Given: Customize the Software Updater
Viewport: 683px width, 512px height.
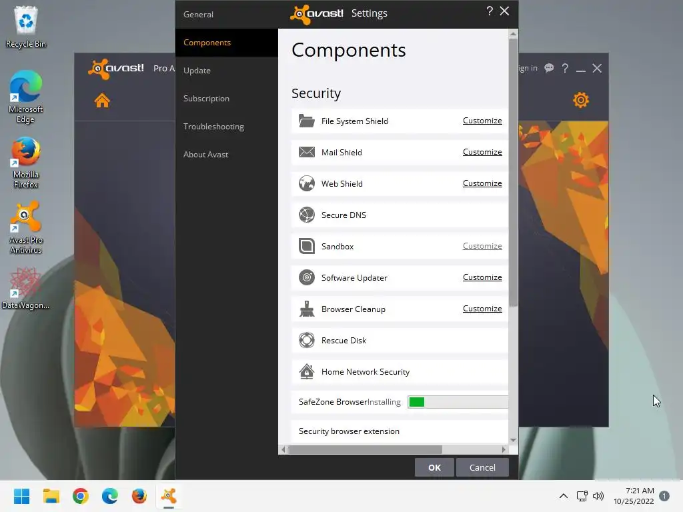Looking at the screenshot, I should pyautogui.click(x=482, y=277).
